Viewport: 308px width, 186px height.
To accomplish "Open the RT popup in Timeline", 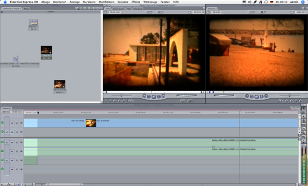I will click(x=5, y=112).
